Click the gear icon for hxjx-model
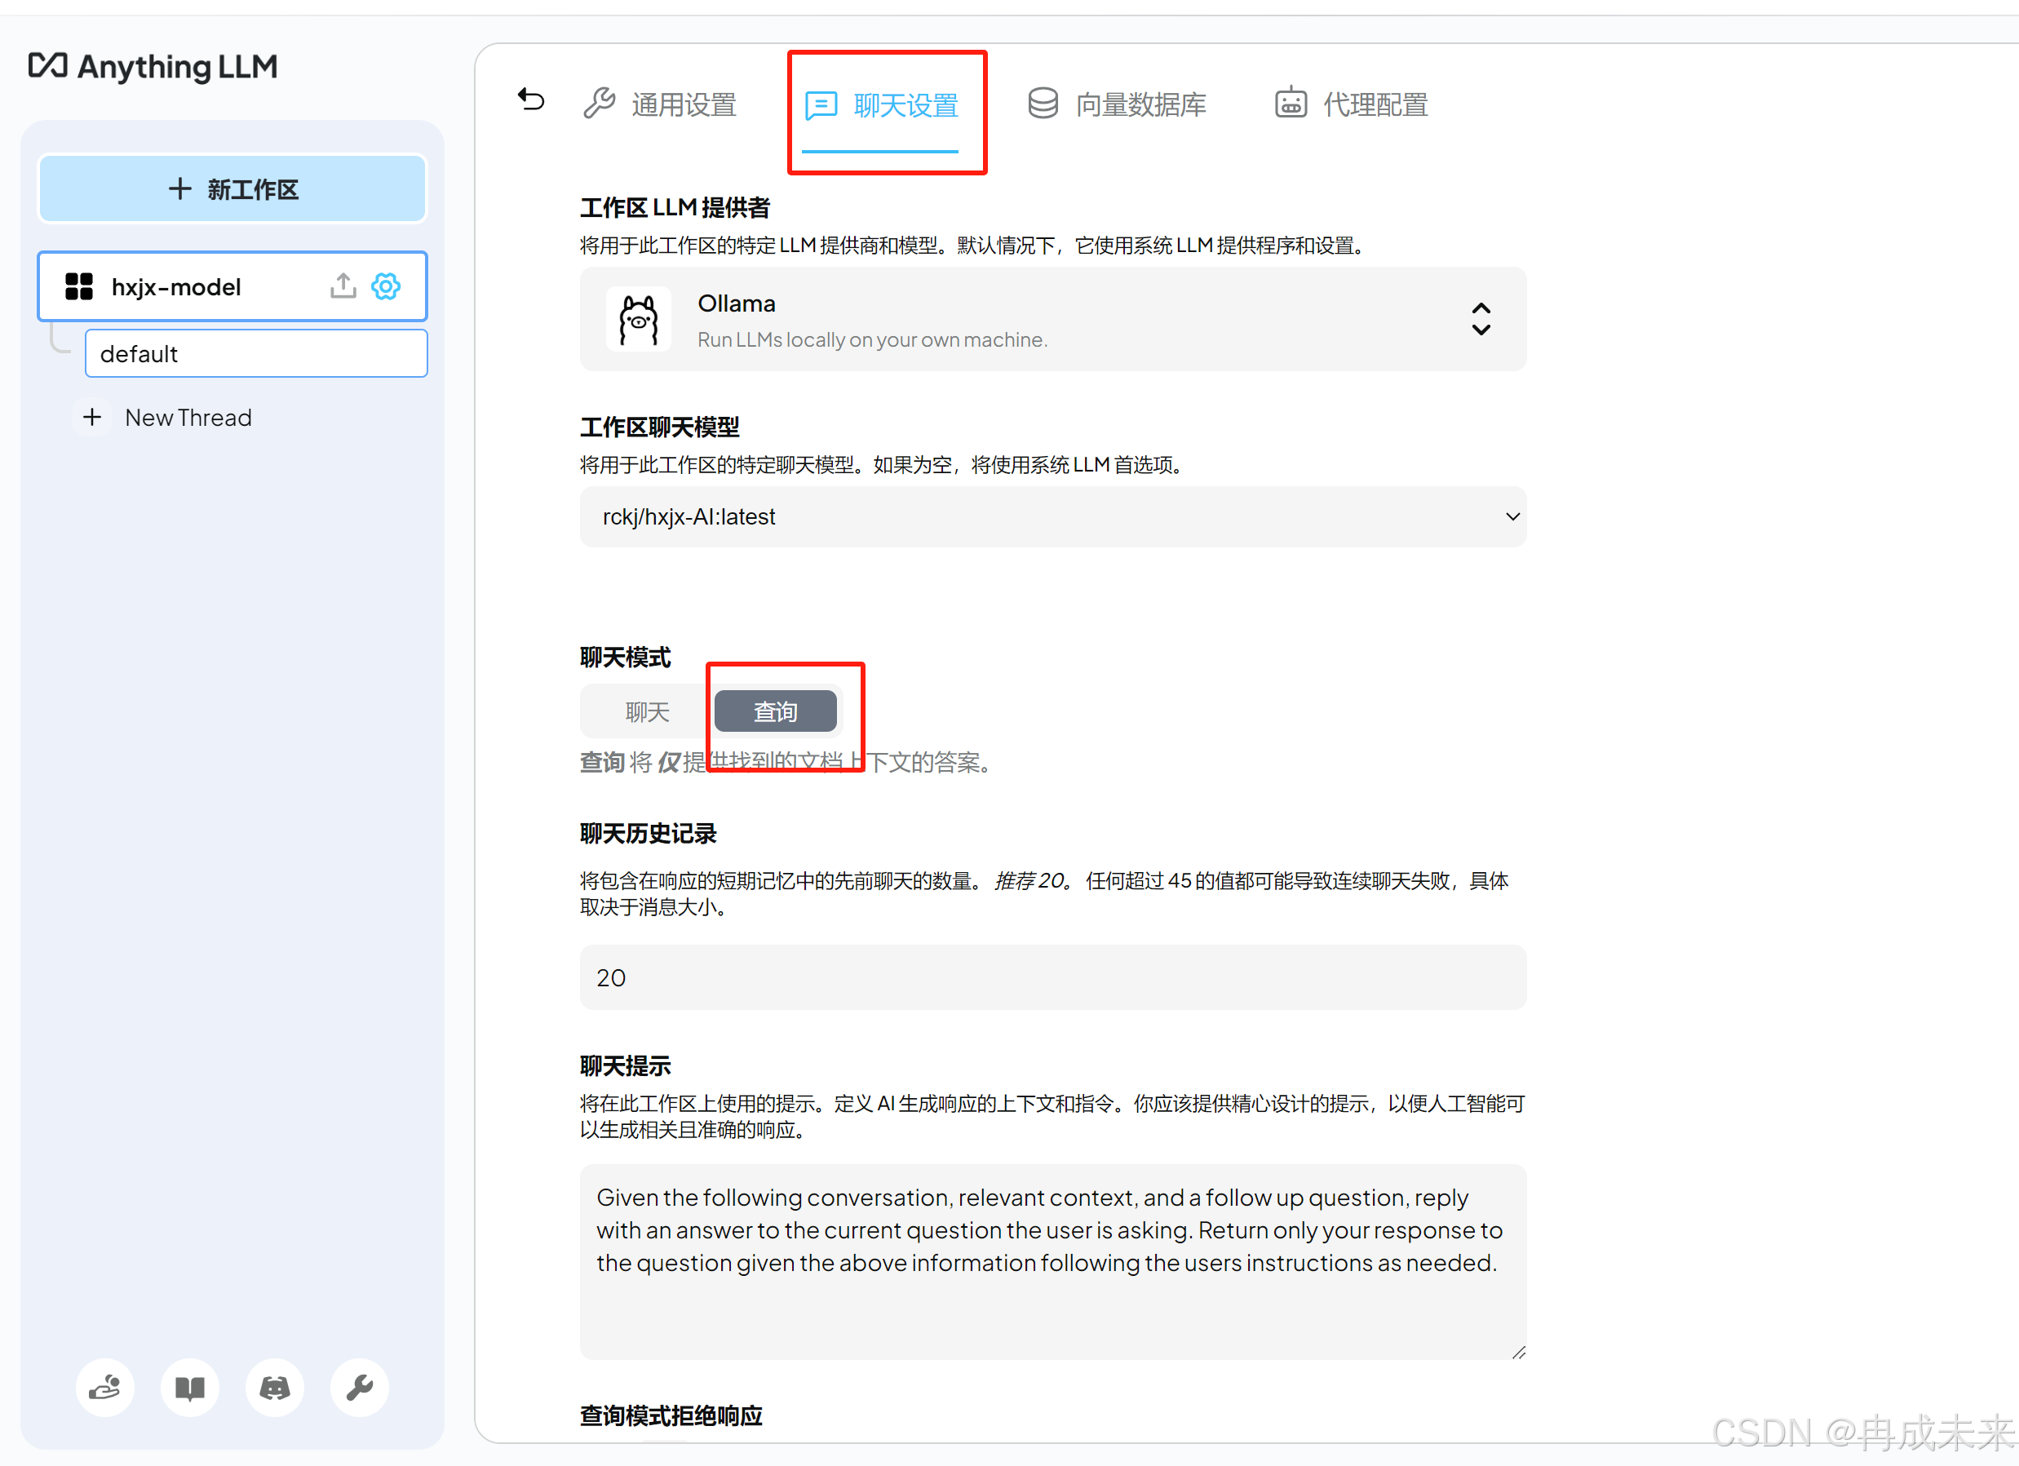 coord(386,286)
